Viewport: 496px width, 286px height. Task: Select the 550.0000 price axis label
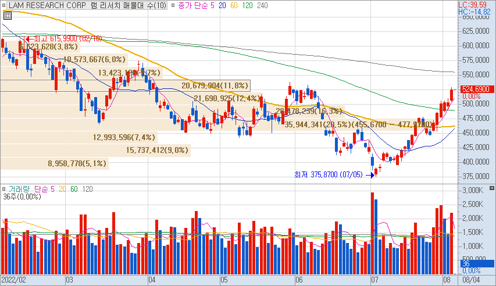click(476, 74)
